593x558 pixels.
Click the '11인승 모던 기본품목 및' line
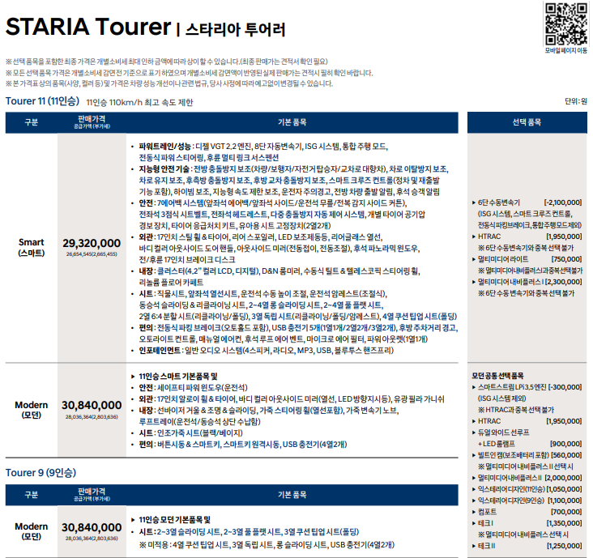[171, 520]
